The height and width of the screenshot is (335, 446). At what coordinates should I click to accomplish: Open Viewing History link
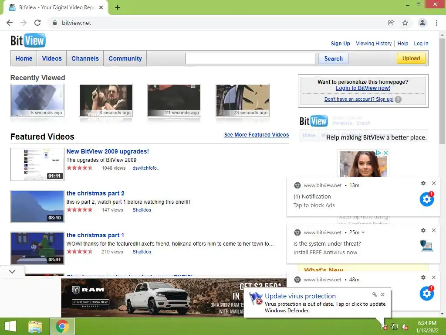click(x=374, y=44)
